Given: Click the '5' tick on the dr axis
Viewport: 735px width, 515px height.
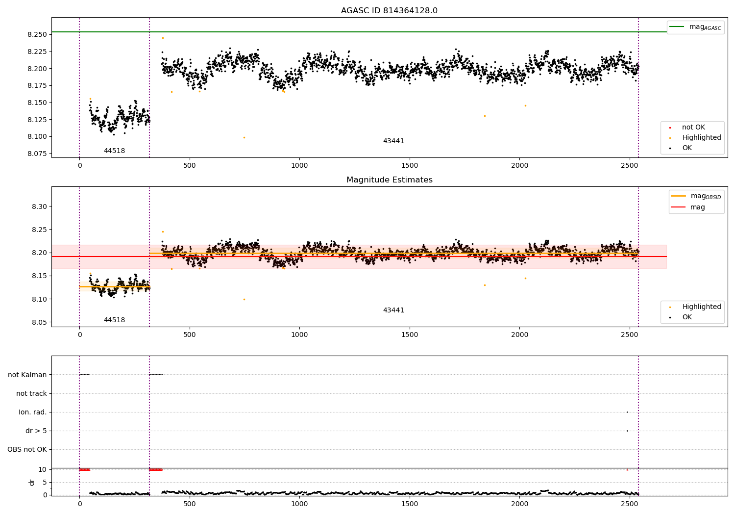Looking at the screenshot, I should click(x=45, y=483).
